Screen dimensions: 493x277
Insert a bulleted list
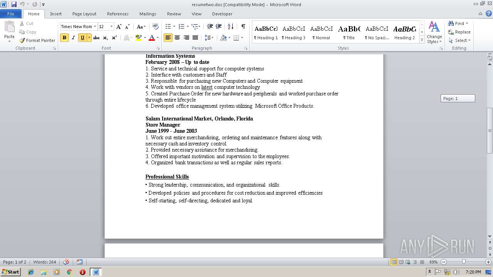[168, 27]
